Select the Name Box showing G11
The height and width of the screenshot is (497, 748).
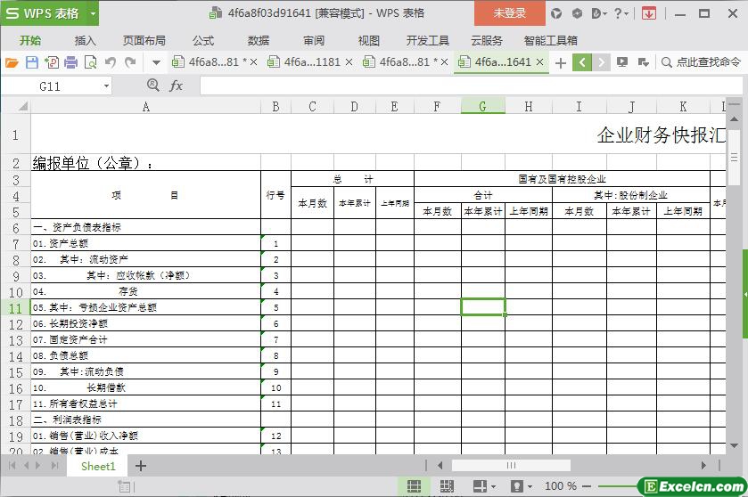tap(50, 86)
